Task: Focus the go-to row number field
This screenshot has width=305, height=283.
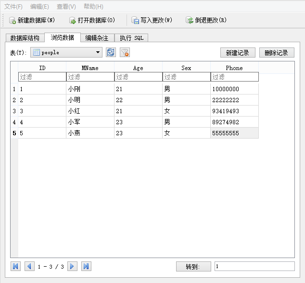Action: pyautogui.click(x=254, y=266)
